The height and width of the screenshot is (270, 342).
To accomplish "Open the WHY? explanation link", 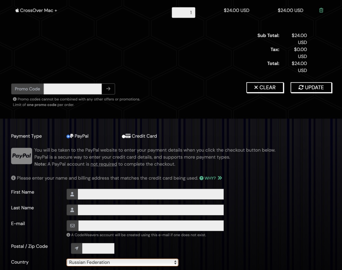I will pyautogui.click(x=210, y=178).
